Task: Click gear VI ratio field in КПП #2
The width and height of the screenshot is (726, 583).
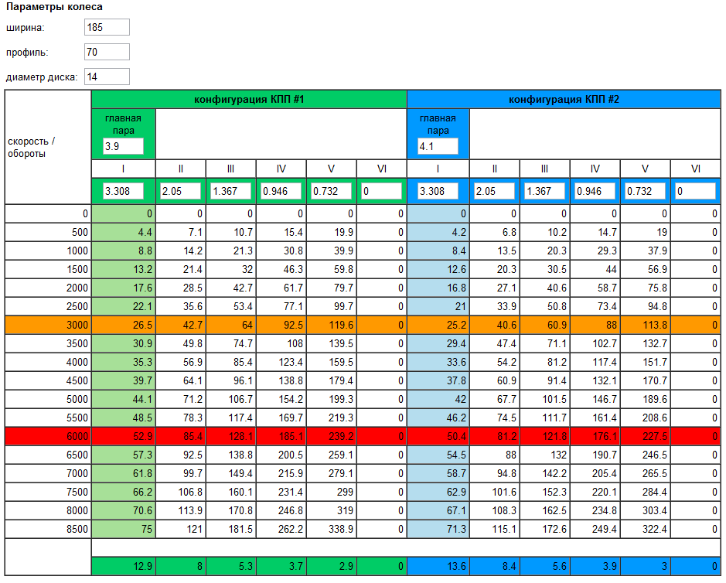Action: [x=695, y=191]
